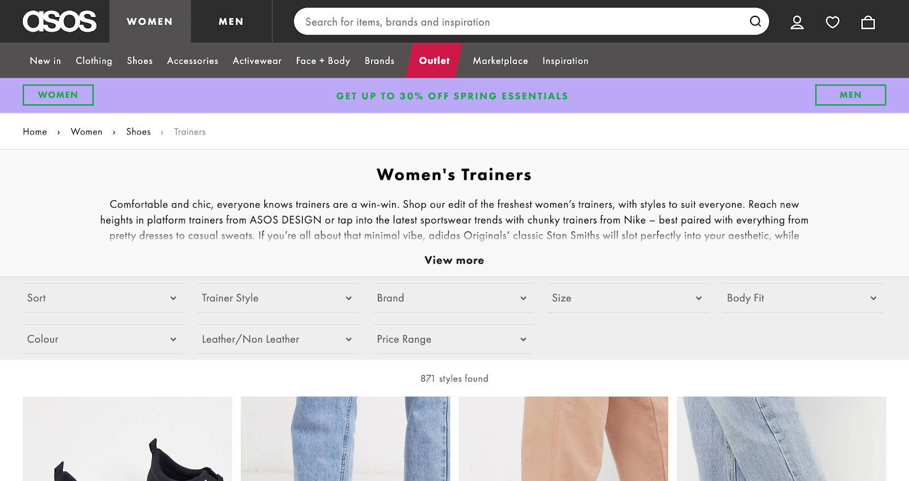Expand the Leather/Non Leather filter
The image size is (909, 481).
click(x=278, y=339)
